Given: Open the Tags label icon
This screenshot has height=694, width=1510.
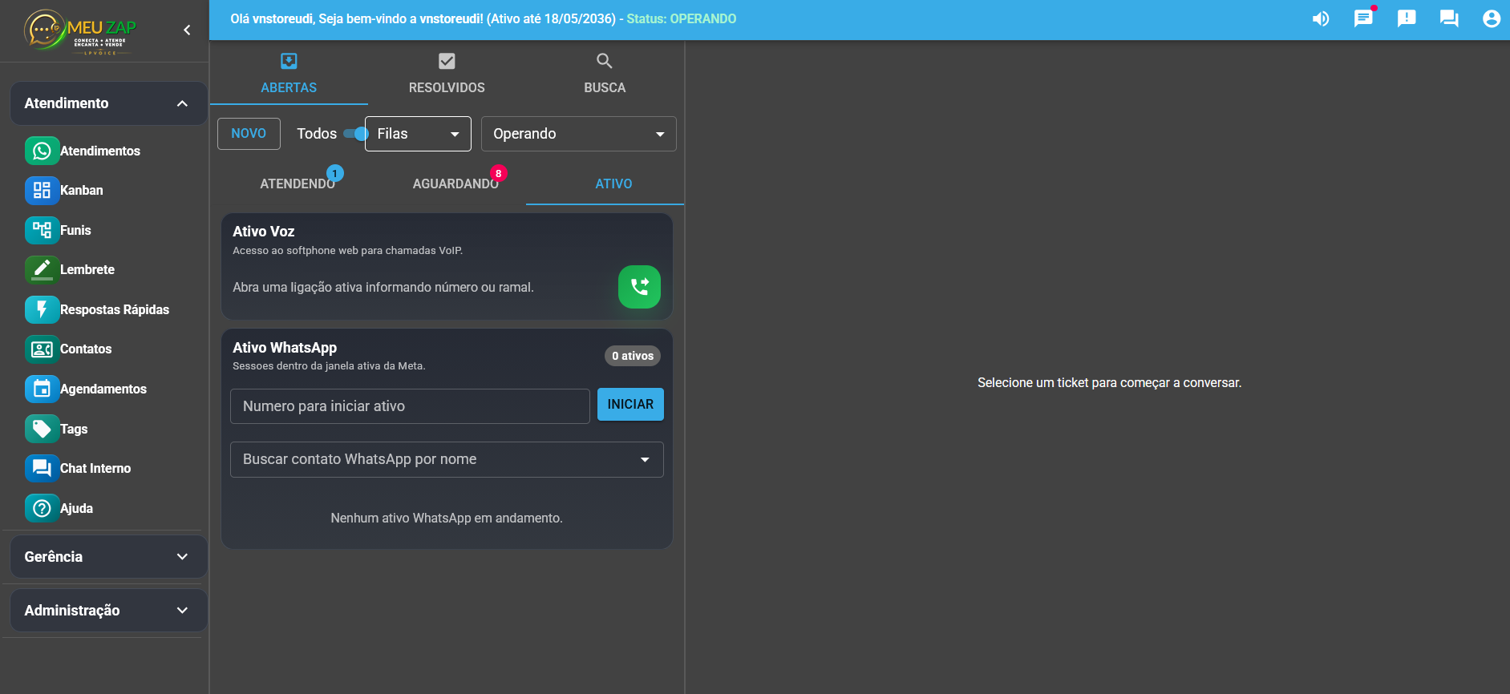Looking at the screenshot, I should click(x=42, y=429).
